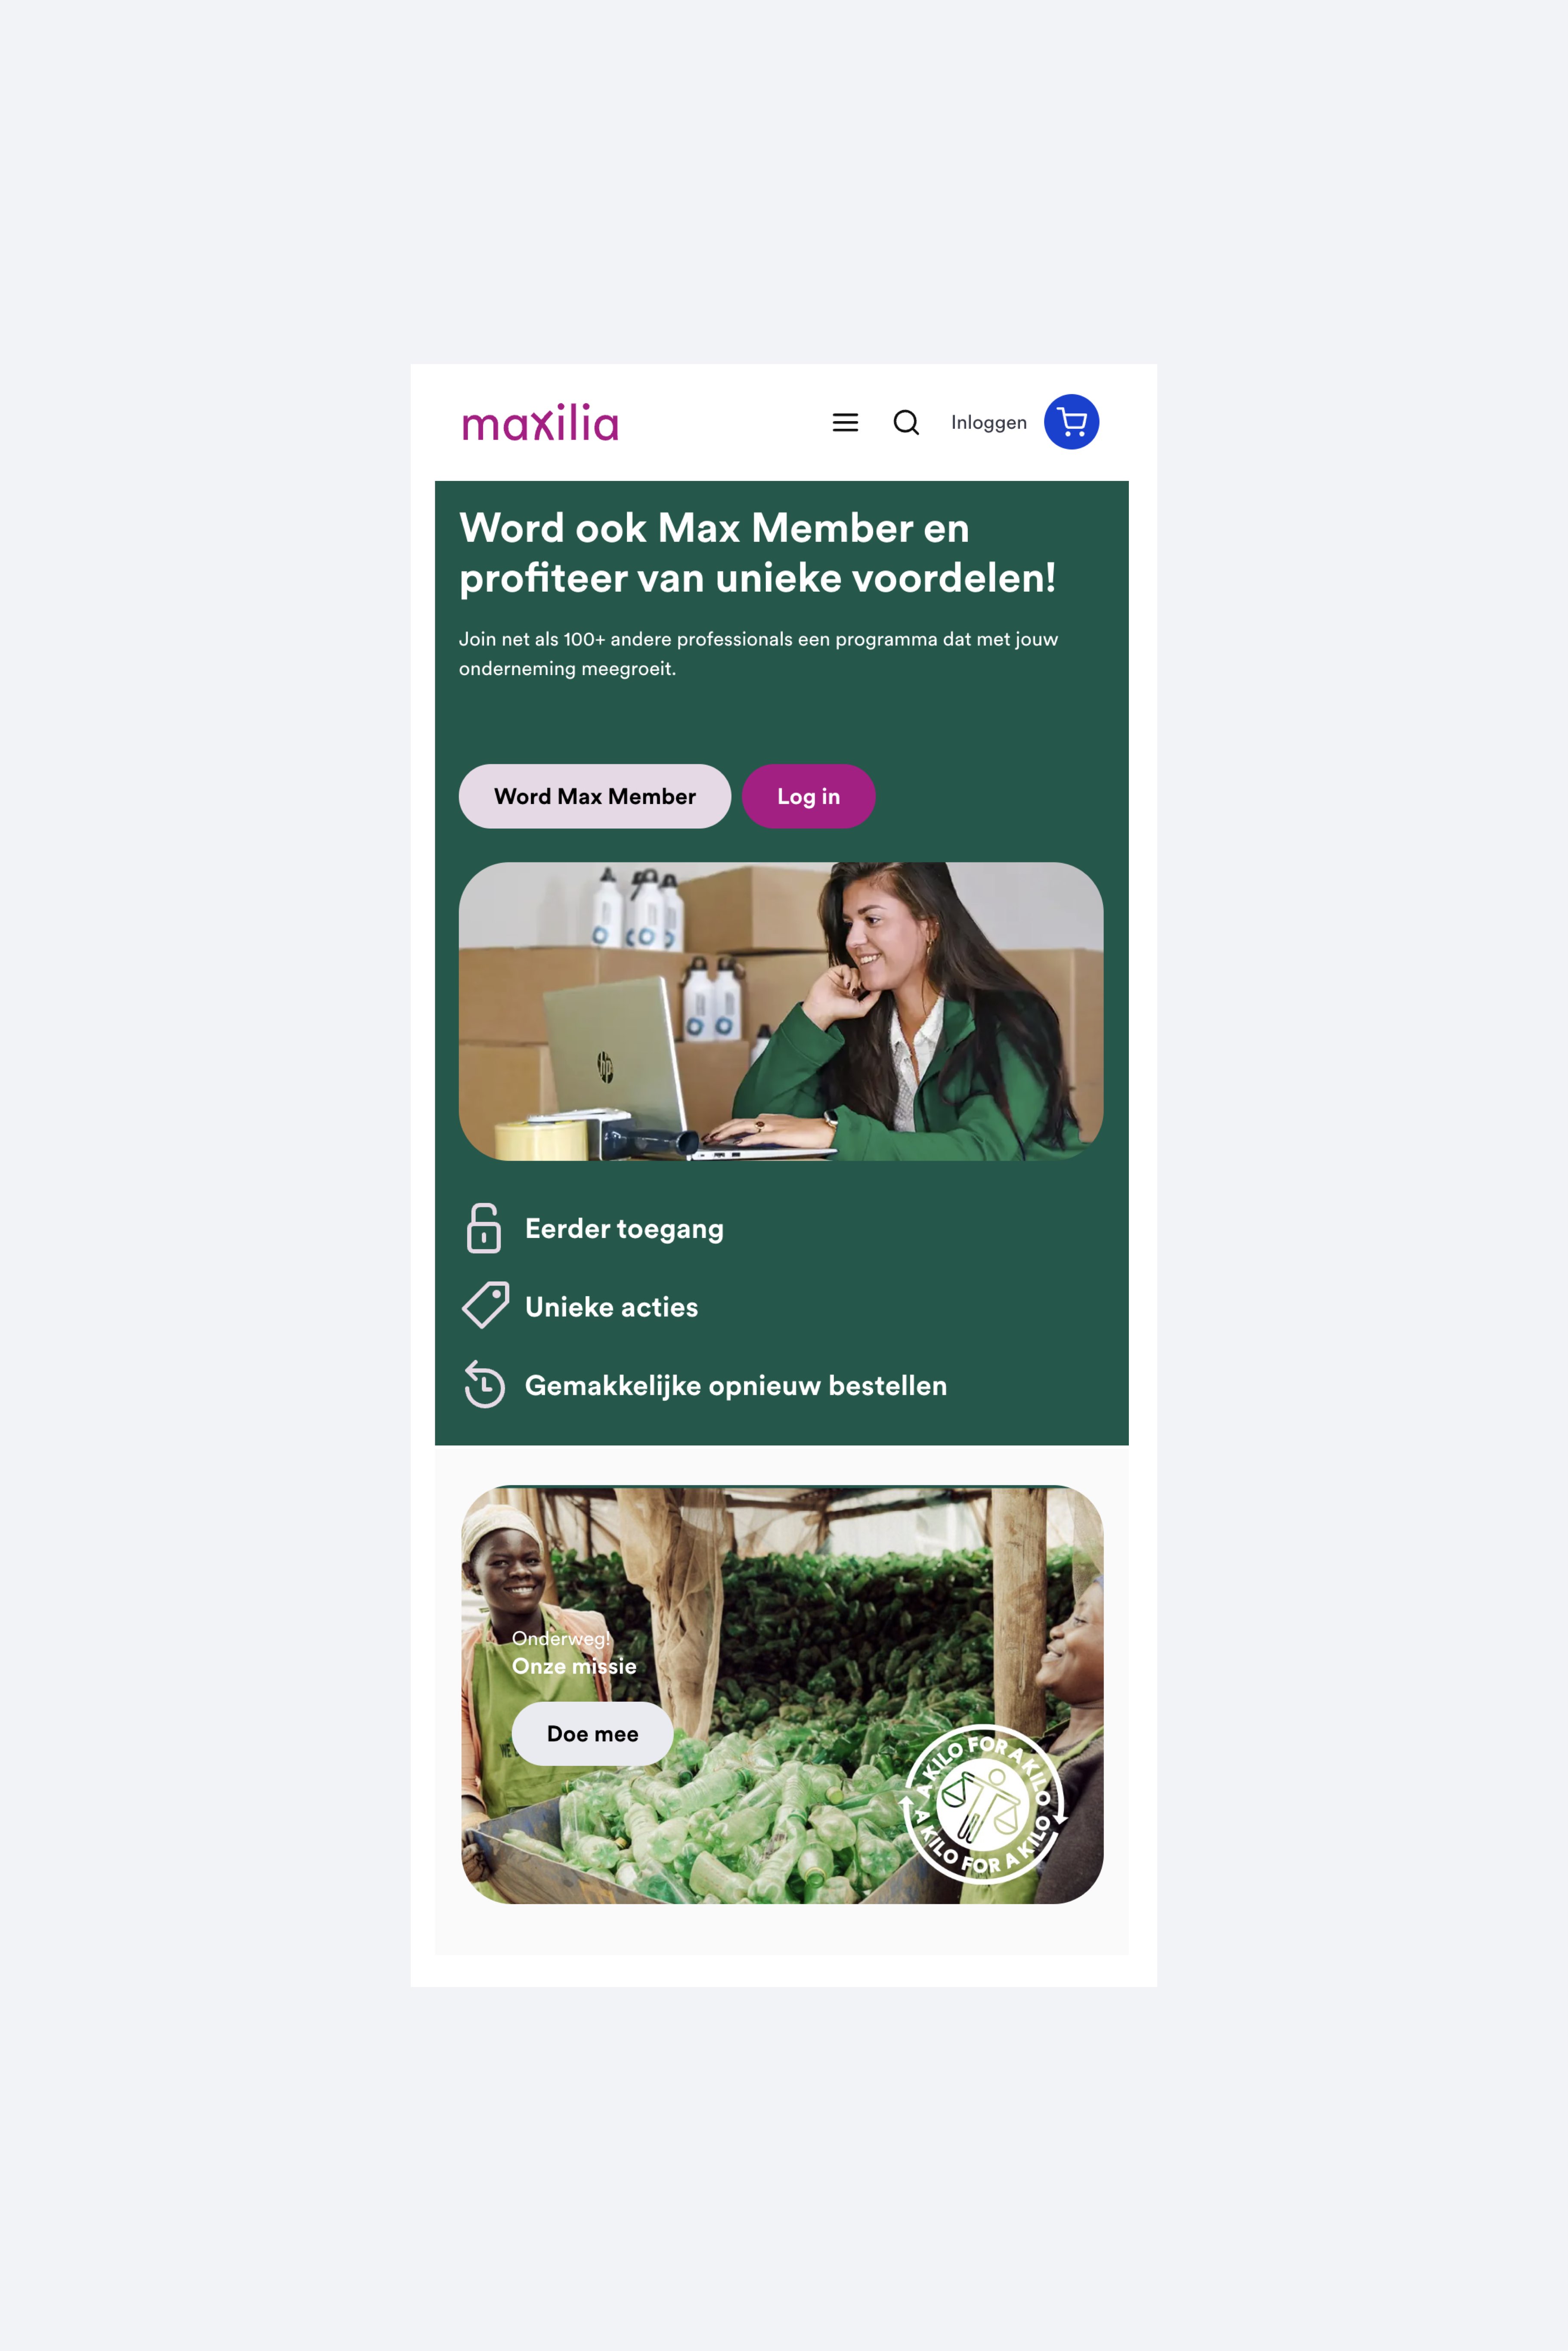Click the Onze missie banner title
The height and width of the screenshot is (2351, 1568).
(x=574, y=1665)
